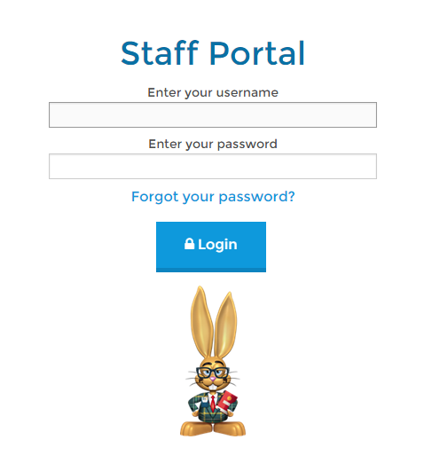This screenshot has height=463, width=432.
Task: Click the Login text on button
Action: coord(217,245)
